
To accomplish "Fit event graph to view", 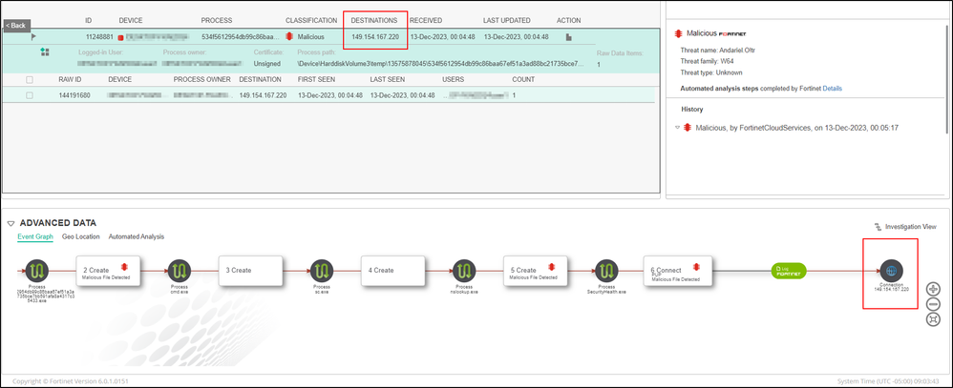I will pyautogui.click(x=934, y=319).
